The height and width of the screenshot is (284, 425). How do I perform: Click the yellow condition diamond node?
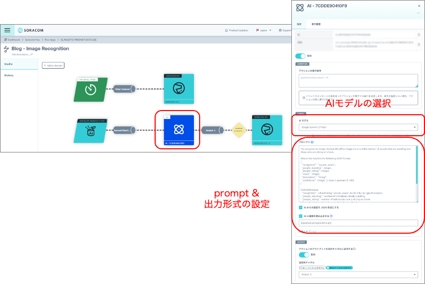click(x=239, y=130)
